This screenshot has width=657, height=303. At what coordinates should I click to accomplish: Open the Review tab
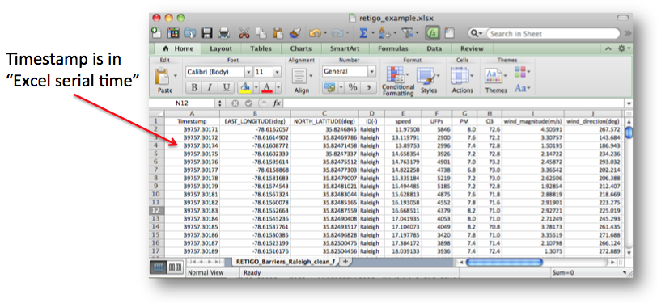tap(472, 48)
